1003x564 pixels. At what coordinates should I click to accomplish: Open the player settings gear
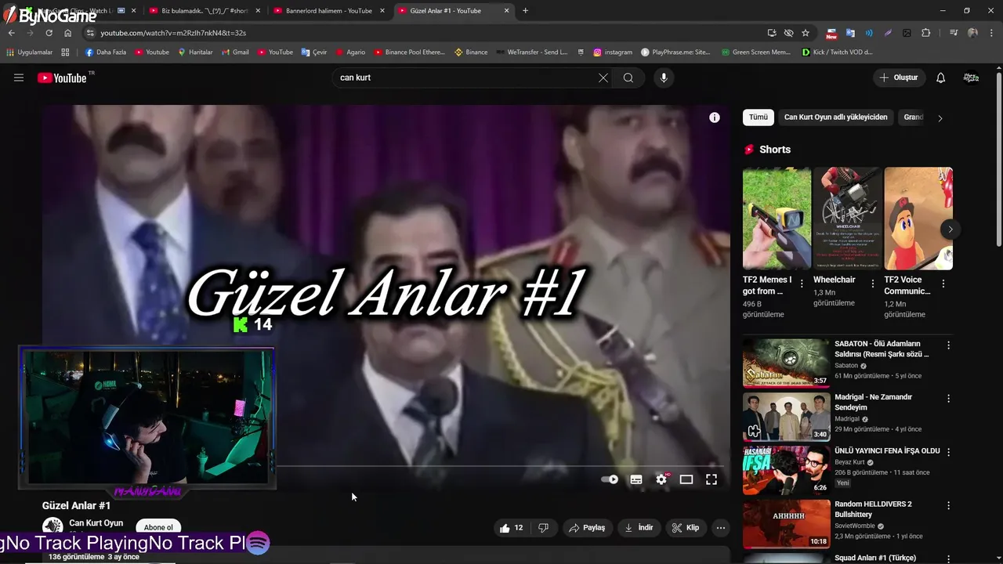pyautogui.click(x=661, y=479)
